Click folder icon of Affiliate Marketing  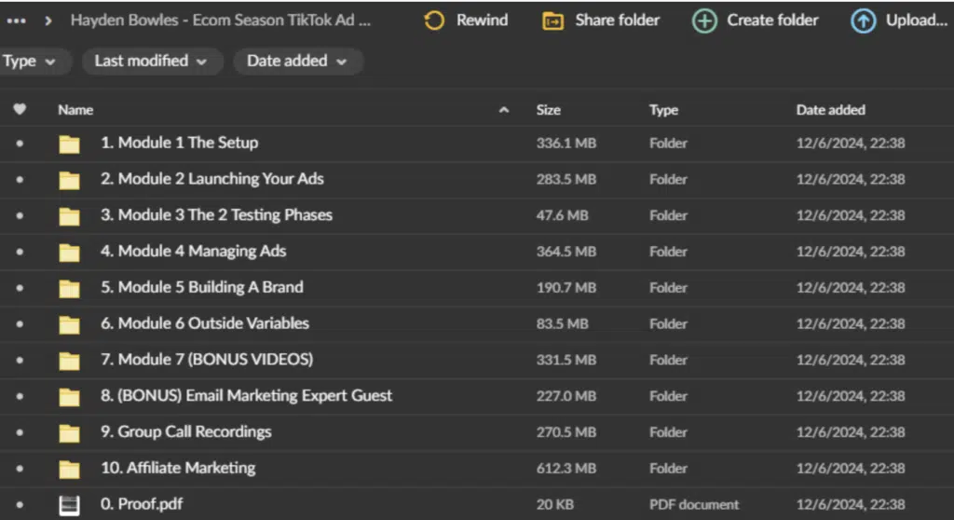[69, 469]
